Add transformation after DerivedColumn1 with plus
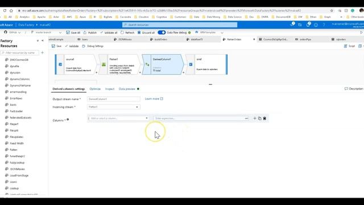The height and width of the screenshot is (205, 364). click(183, 72)
